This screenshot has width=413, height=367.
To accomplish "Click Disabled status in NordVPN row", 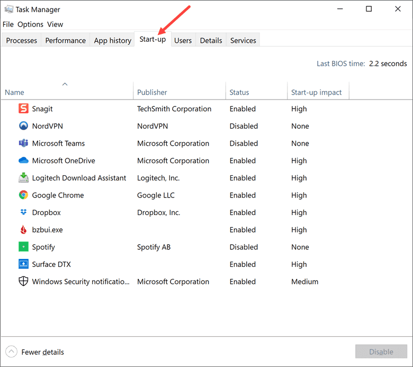I will pyautogui.click(x=244, y=126).
